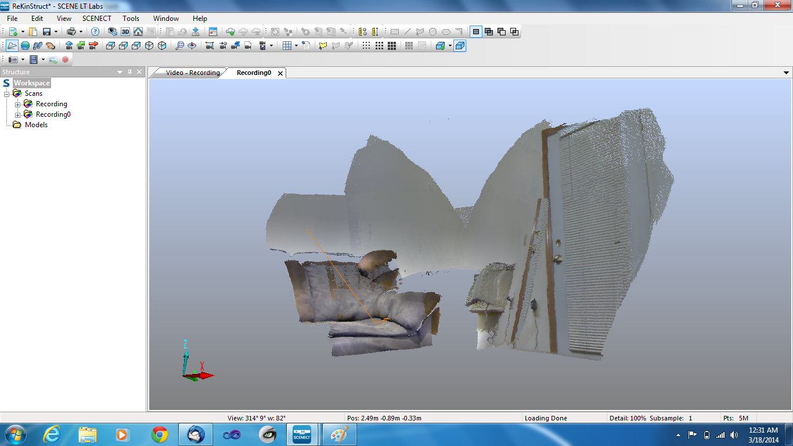Switch to the Video - Recording tab
The width and height of the screenshot is (793, 446).
click(x=192, y=73)
